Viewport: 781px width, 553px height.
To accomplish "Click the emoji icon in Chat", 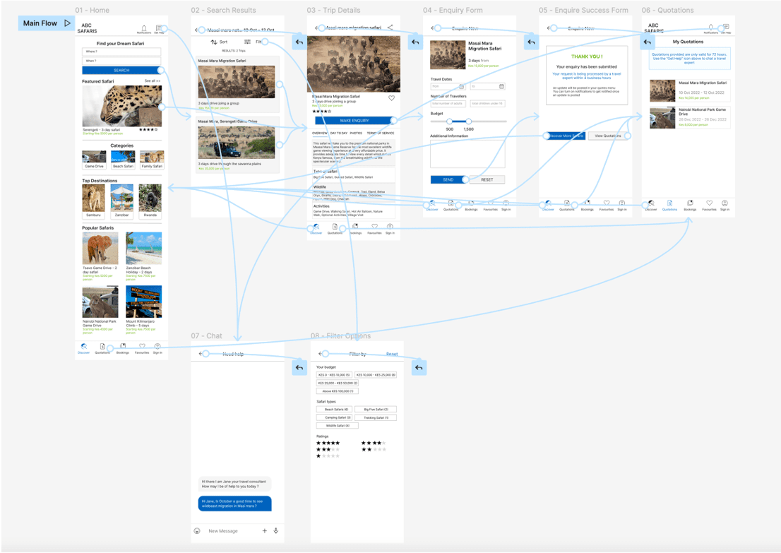I will [197, 530].
